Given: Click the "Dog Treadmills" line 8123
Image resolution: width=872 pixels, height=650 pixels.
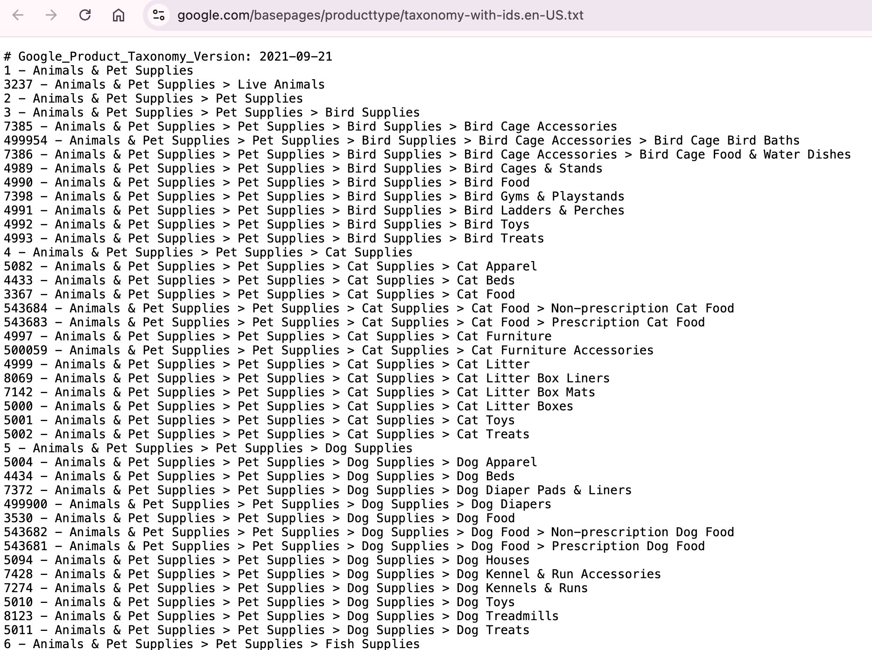Looking at the screenshot, I should click(x=281, y=616).
